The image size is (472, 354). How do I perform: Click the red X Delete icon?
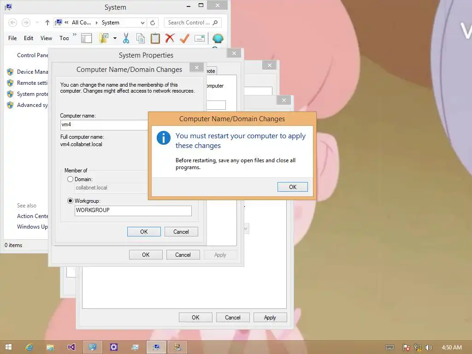click(x=170, y=38)
